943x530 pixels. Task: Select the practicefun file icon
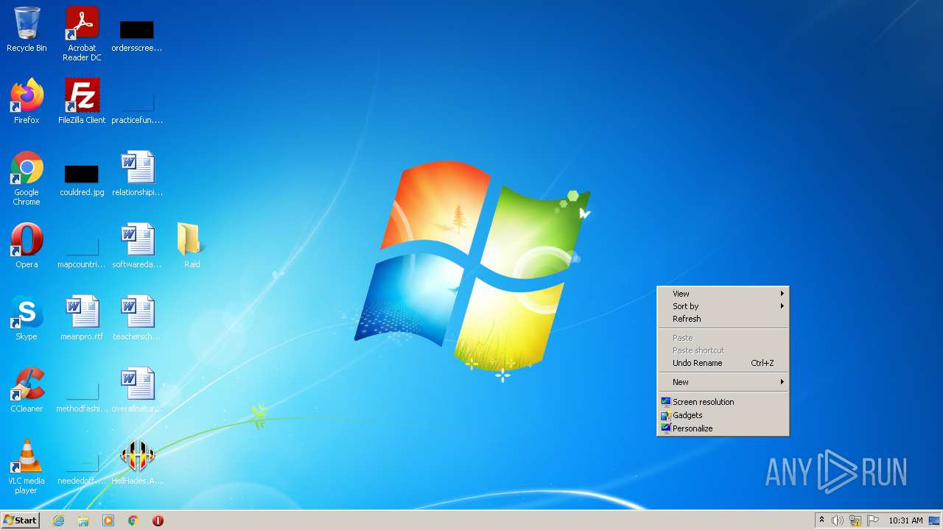click(x=137, y=105)
